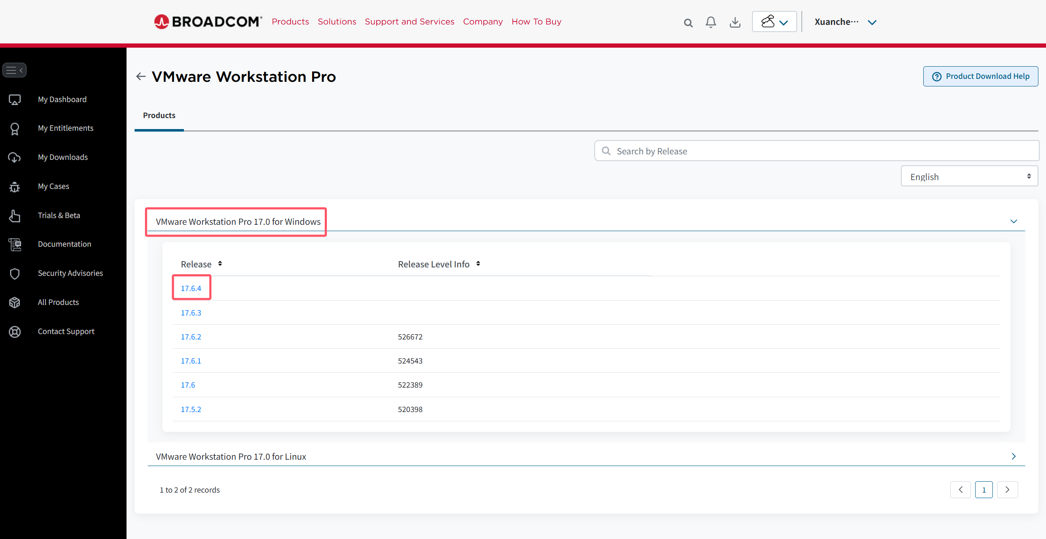Click the downloads tray icon in header
This screenshot has width=1046, height=539.
[x=735, y=22]
